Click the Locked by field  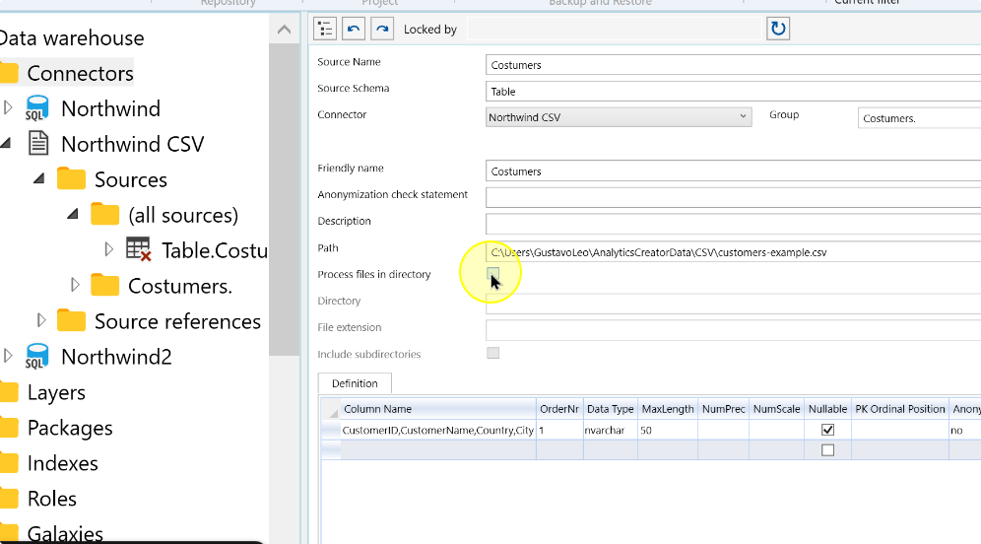tap(615, 29)
